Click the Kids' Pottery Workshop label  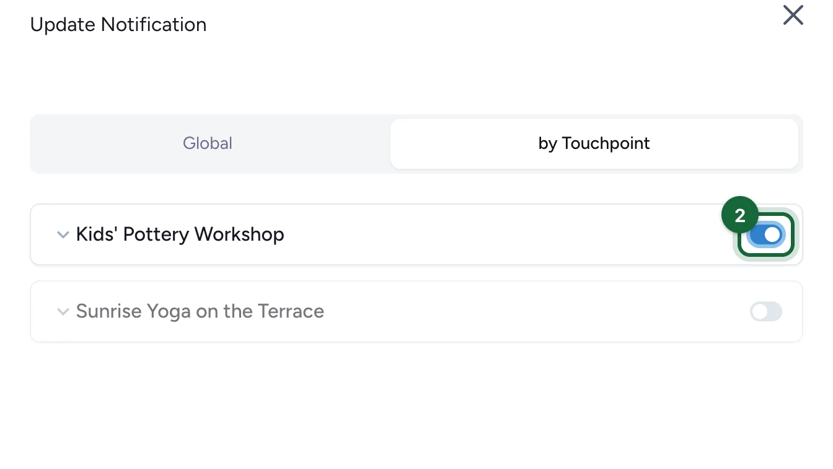point(180,234)
